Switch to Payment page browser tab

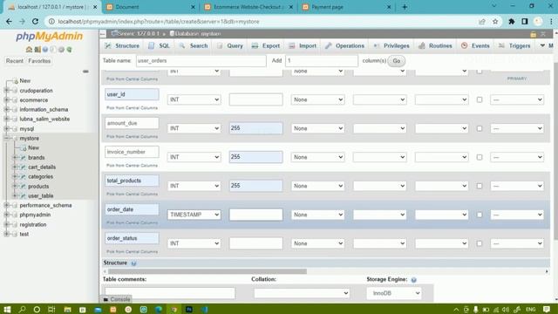pyautogui.click(x=346, y=7)
